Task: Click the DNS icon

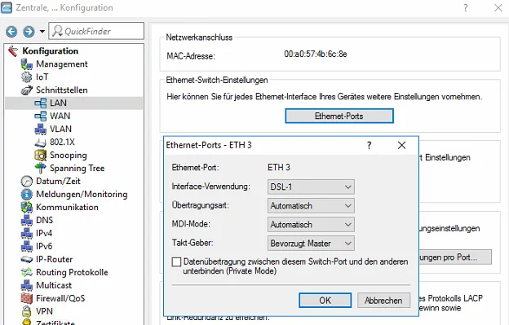Action: tap(27, 221)
